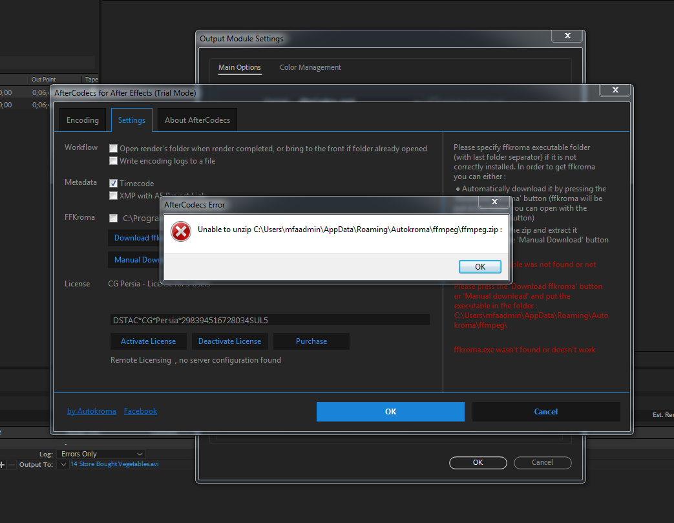Image resolution: width=674 pixels, height=523 pixels.
Task: Click the red error icon in AfterCodecs Error
Action: click(x=181, y=231)
